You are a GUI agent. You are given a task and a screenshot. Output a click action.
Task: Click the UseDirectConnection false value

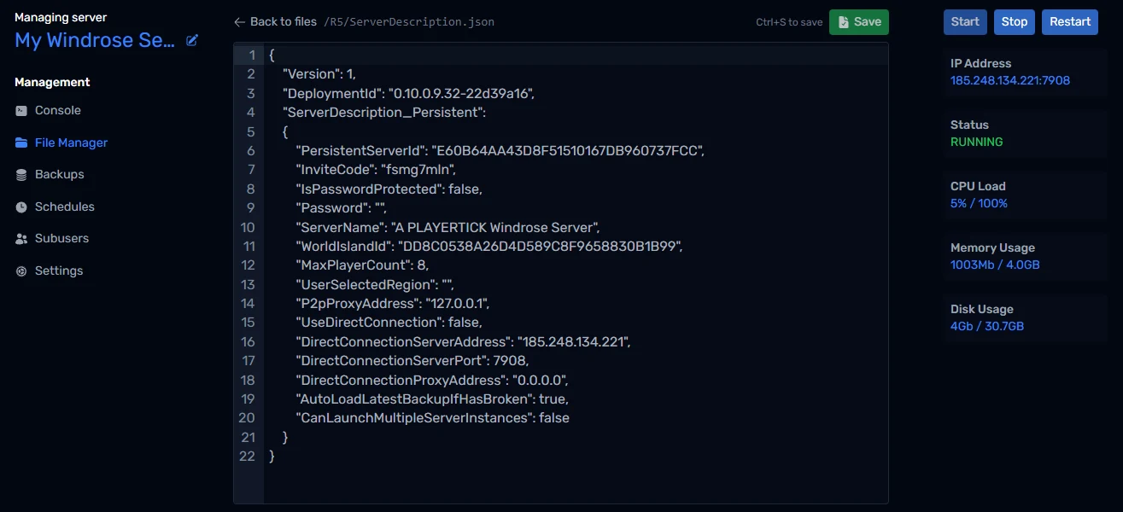click(465, 323)
